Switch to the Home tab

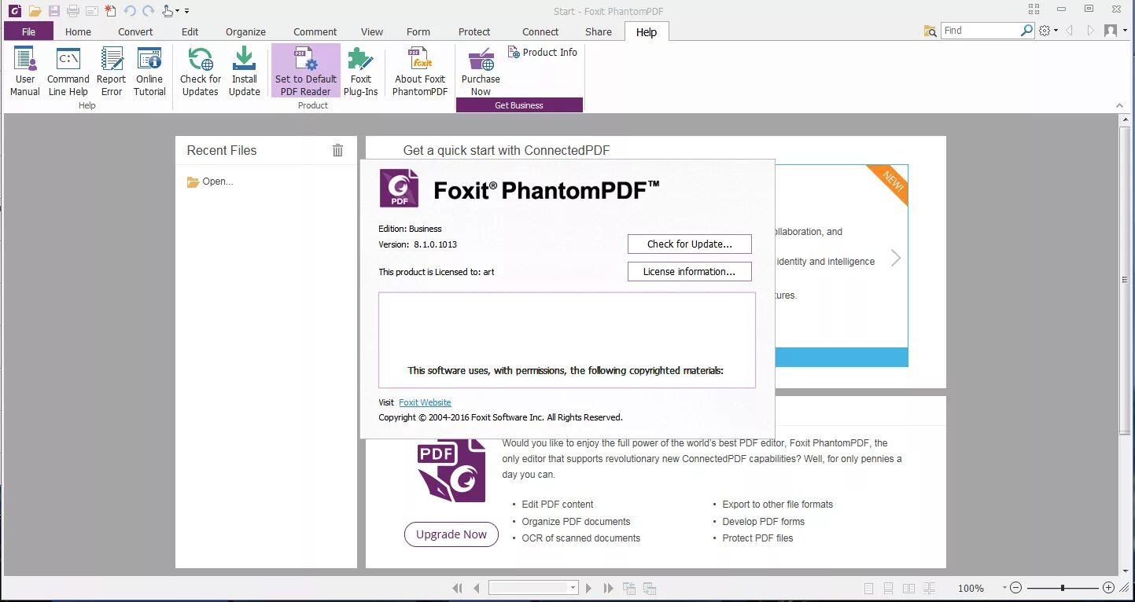(x=78, y=31)
